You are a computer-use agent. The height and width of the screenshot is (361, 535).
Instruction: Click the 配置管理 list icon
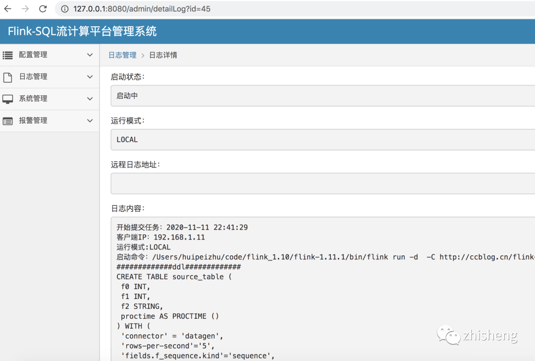[x=7, y=55]
